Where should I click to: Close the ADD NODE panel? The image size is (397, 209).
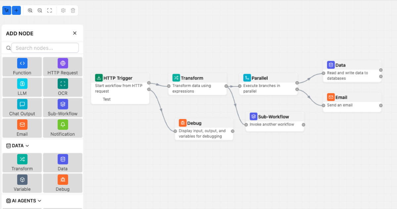coord(74,33)
